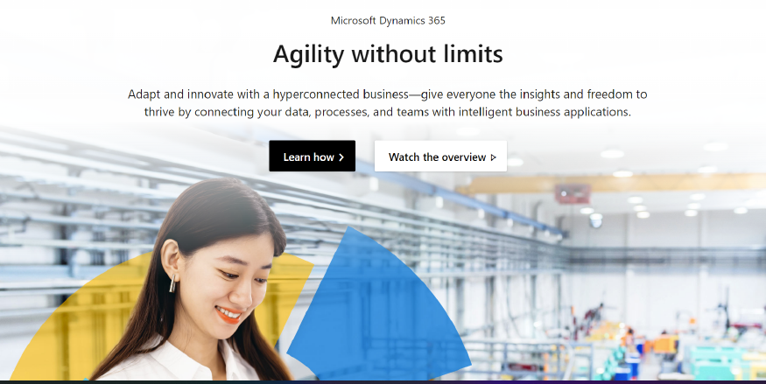Click the Learn how button
766x384 pixels.
[312, 157]
